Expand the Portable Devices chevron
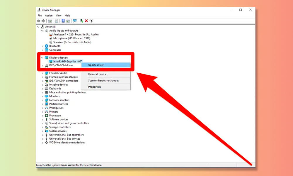 [x=42, y=104]
